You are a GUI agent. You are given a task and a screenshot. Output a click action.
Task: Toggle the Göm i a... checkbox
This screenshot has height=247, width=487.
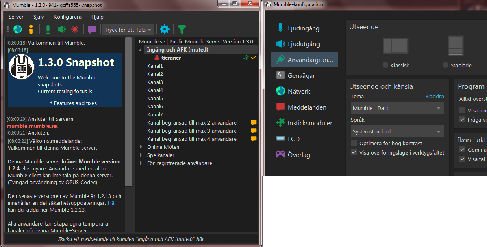click(463, 150)
